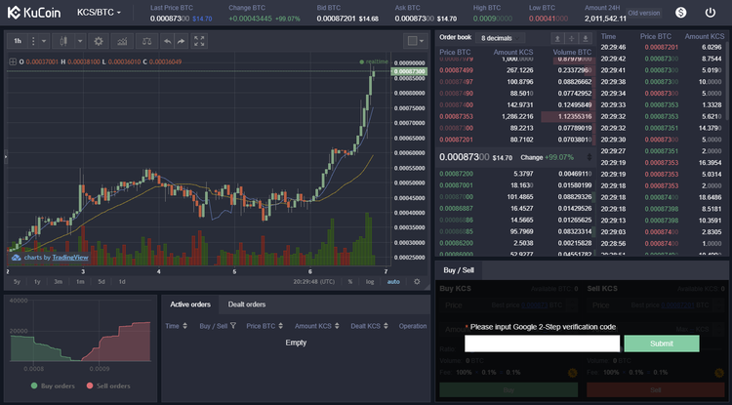Click the candlestick chart style icon
The image size is (732, 405).
click(62, 41)
